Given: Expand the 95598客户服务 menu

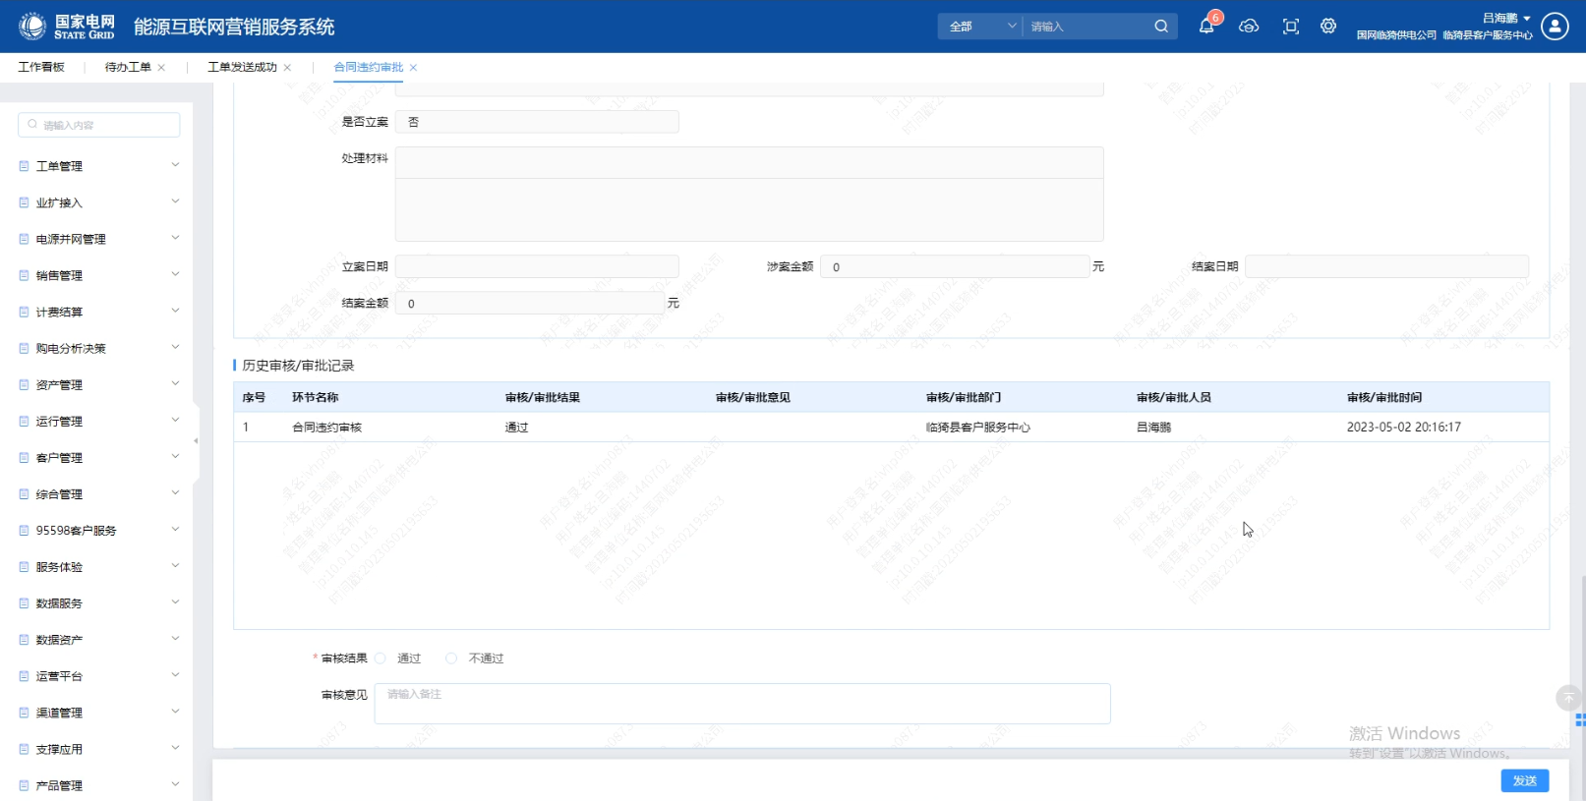Looking at the screenshot, I should coord(98,531).
